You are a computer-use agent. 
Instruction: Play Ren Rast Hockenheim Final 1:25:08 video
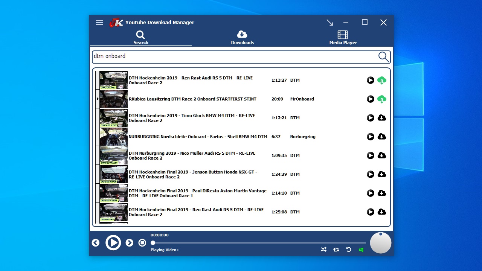(x=371, y=212)
